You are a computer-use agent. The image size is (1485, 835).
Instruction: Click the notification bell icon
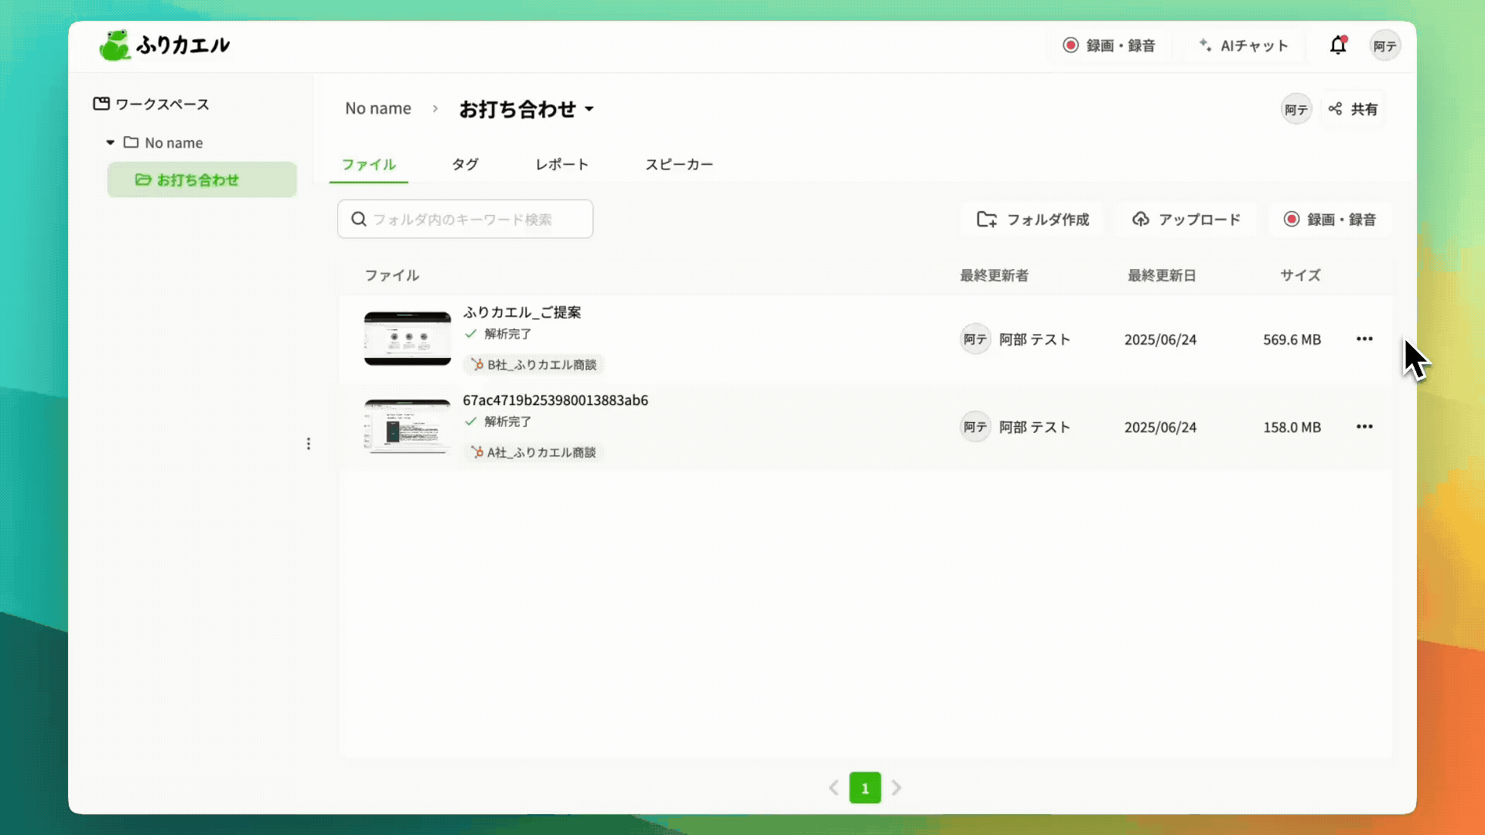[1337, 46]
